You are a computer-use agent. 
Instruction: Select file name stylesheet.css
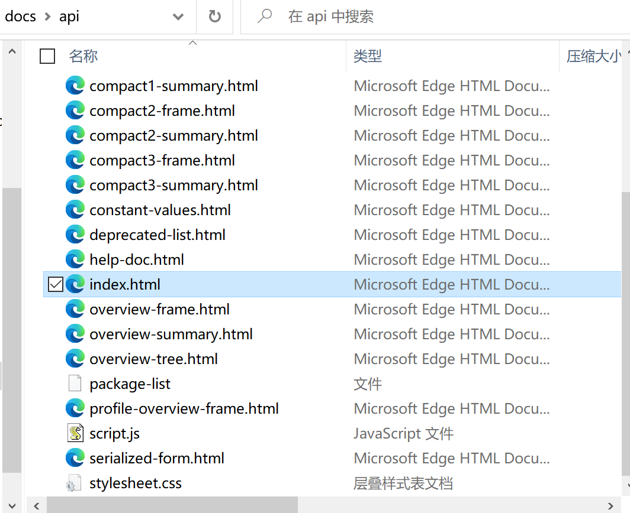(136, 483)
